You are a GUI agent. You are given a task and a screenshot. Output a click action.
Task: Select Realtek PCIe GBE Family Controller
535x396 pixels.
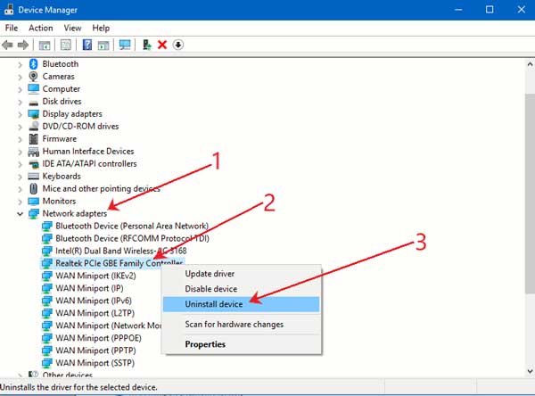point(119,263)
